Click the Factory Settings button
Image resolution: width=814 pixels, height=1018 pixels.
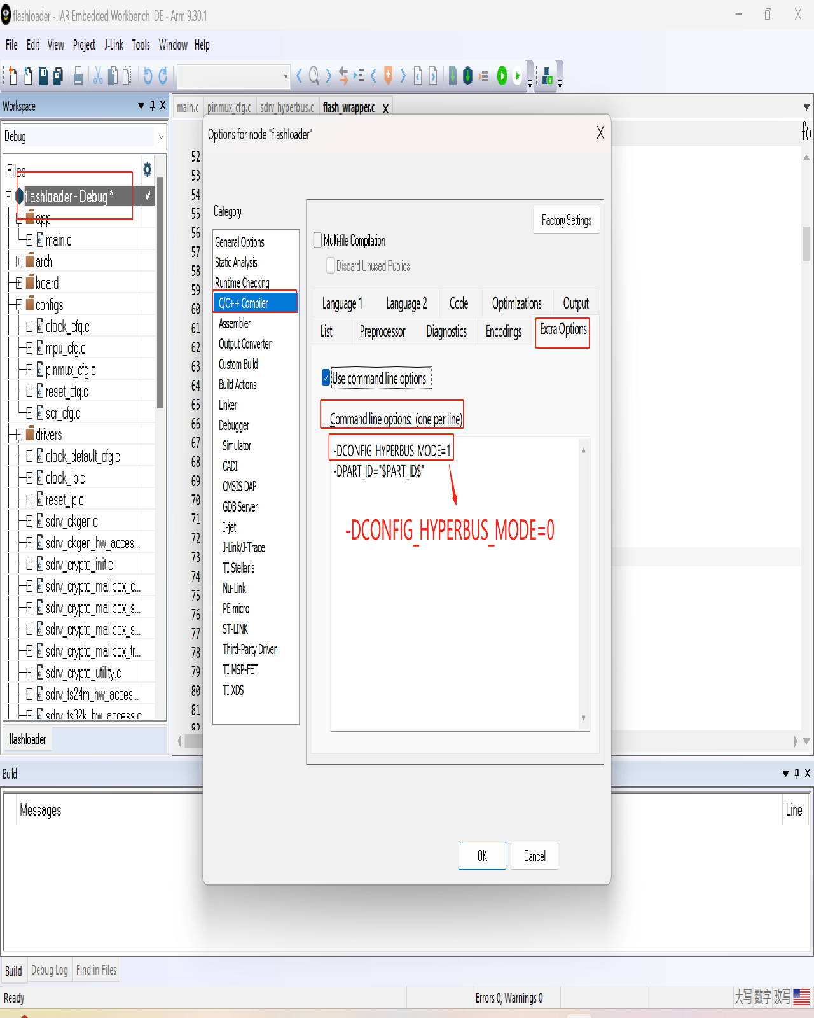point(566,220)
